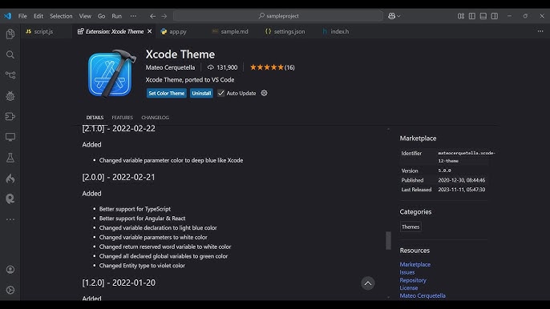
Task: Expand the overflow menu after Run
Action: click(133, 16)
